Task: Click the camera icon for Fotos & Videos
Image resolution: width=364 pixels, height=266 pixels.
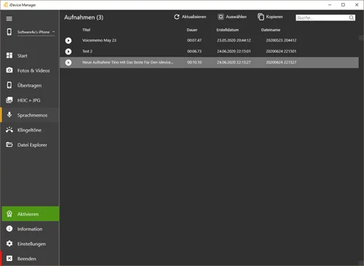Action: click(x=9, y=70)
